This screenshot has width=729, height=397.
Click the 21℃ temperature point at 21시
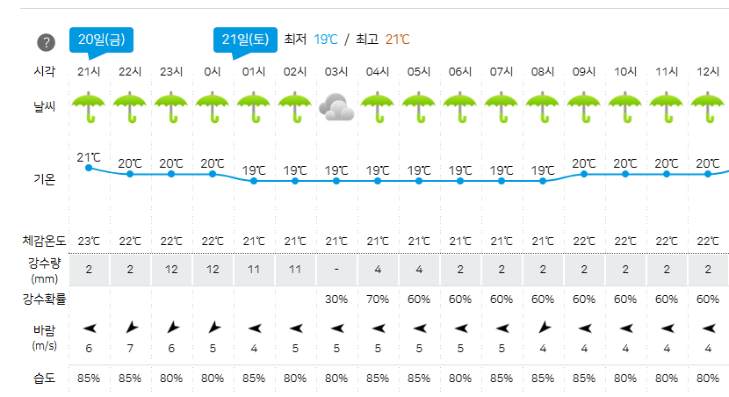(89, 168)
